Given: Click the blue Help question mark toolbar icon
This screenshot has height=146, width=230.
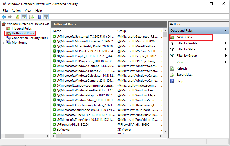Looking at the screenshot, I should [x=40, y=17].
